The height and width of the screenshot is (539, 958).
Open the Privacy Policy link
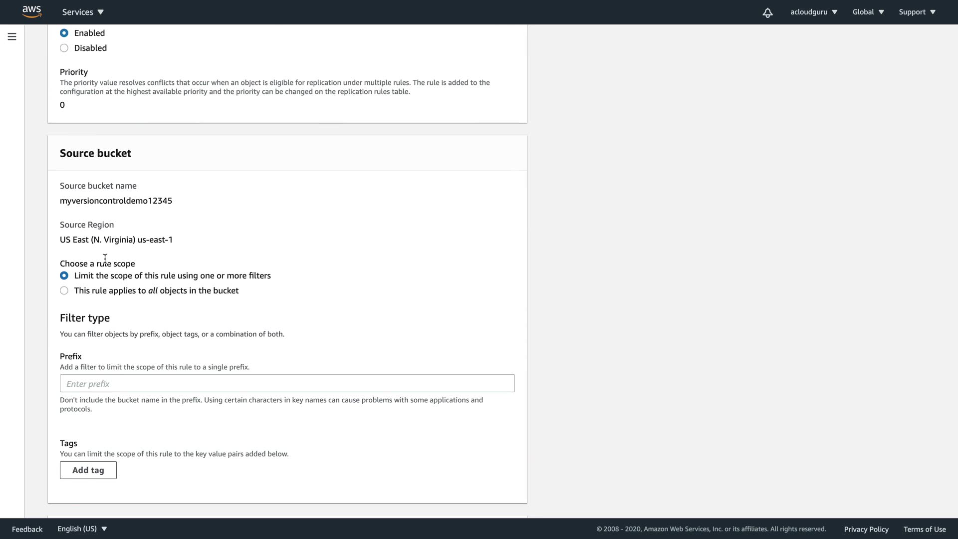tap(866, 529)
